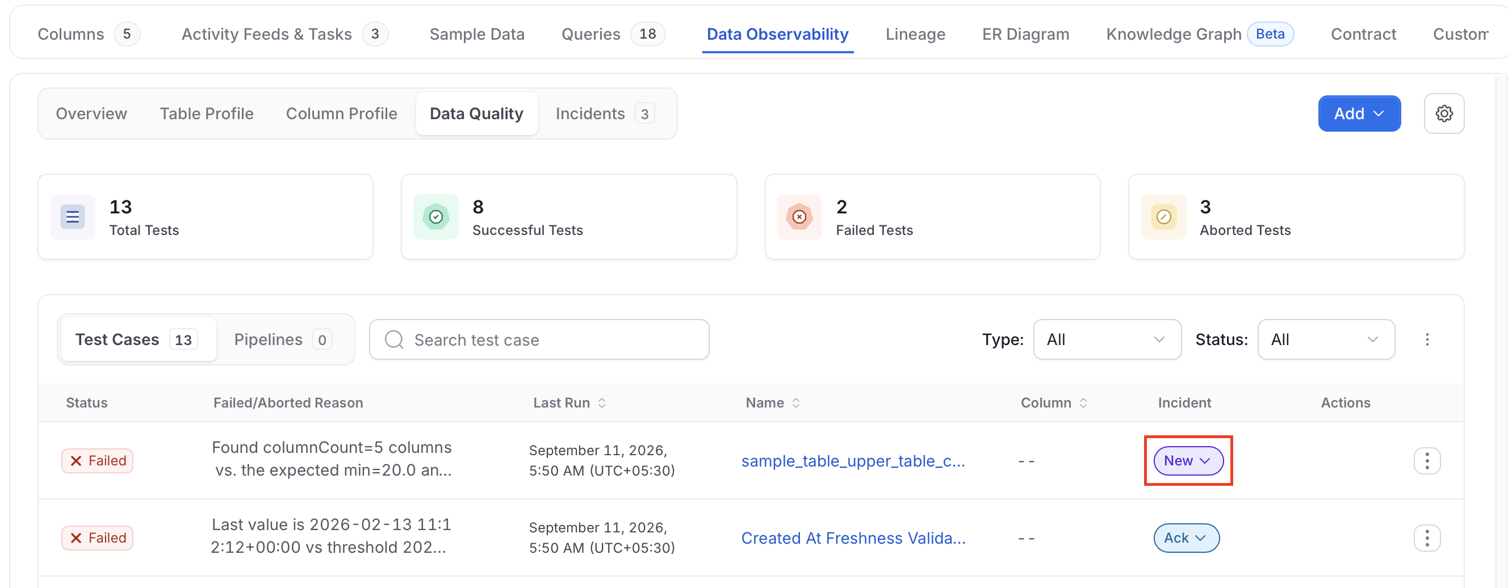Switch to the Pipelines toggle
1508x588 pixels.
283,339
